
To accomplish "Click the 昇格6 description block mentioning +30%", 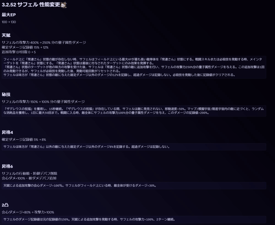I will 134,186.
